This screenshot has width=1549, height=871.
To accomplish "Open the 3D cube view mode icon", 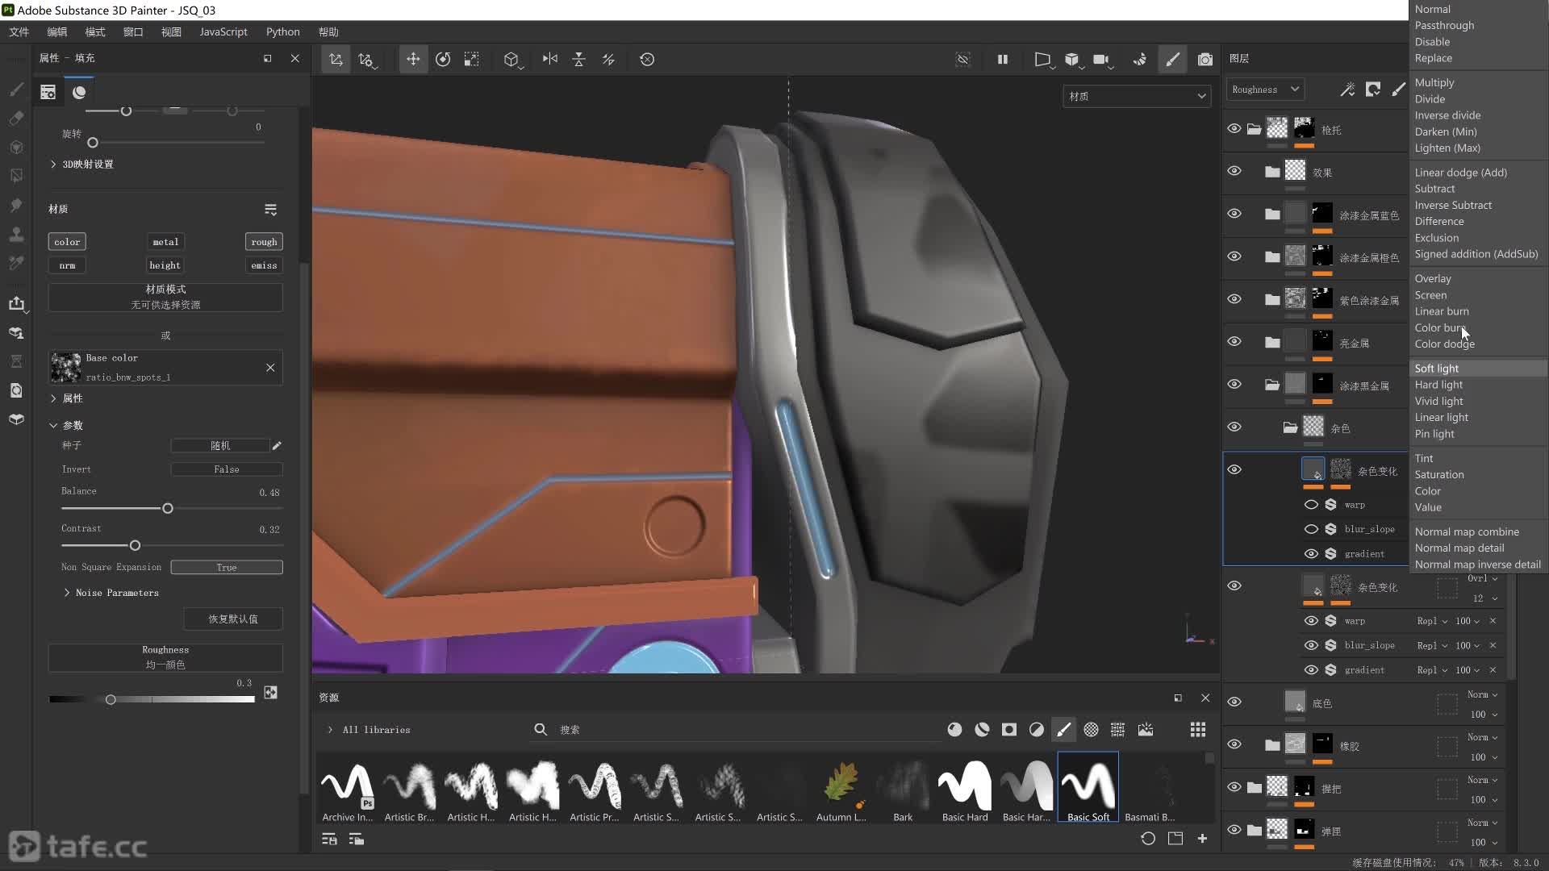I will pos(511,59).
